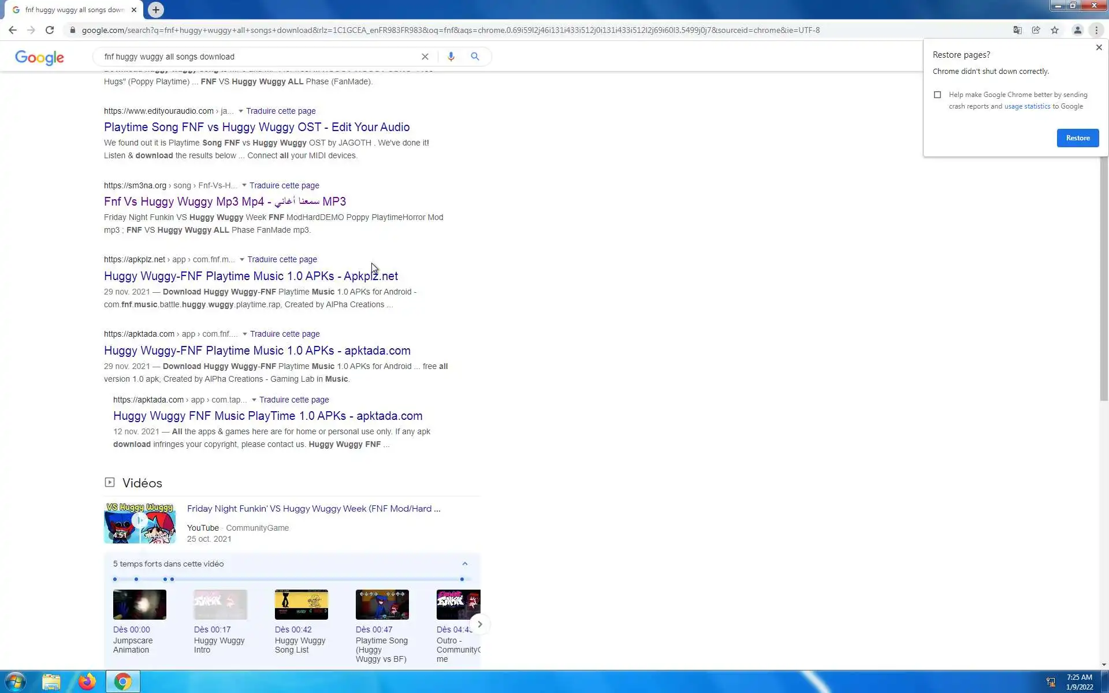The image size is (1109, 693).
Task: Click the translate page icon in address bar
Action: (1018, 30)
